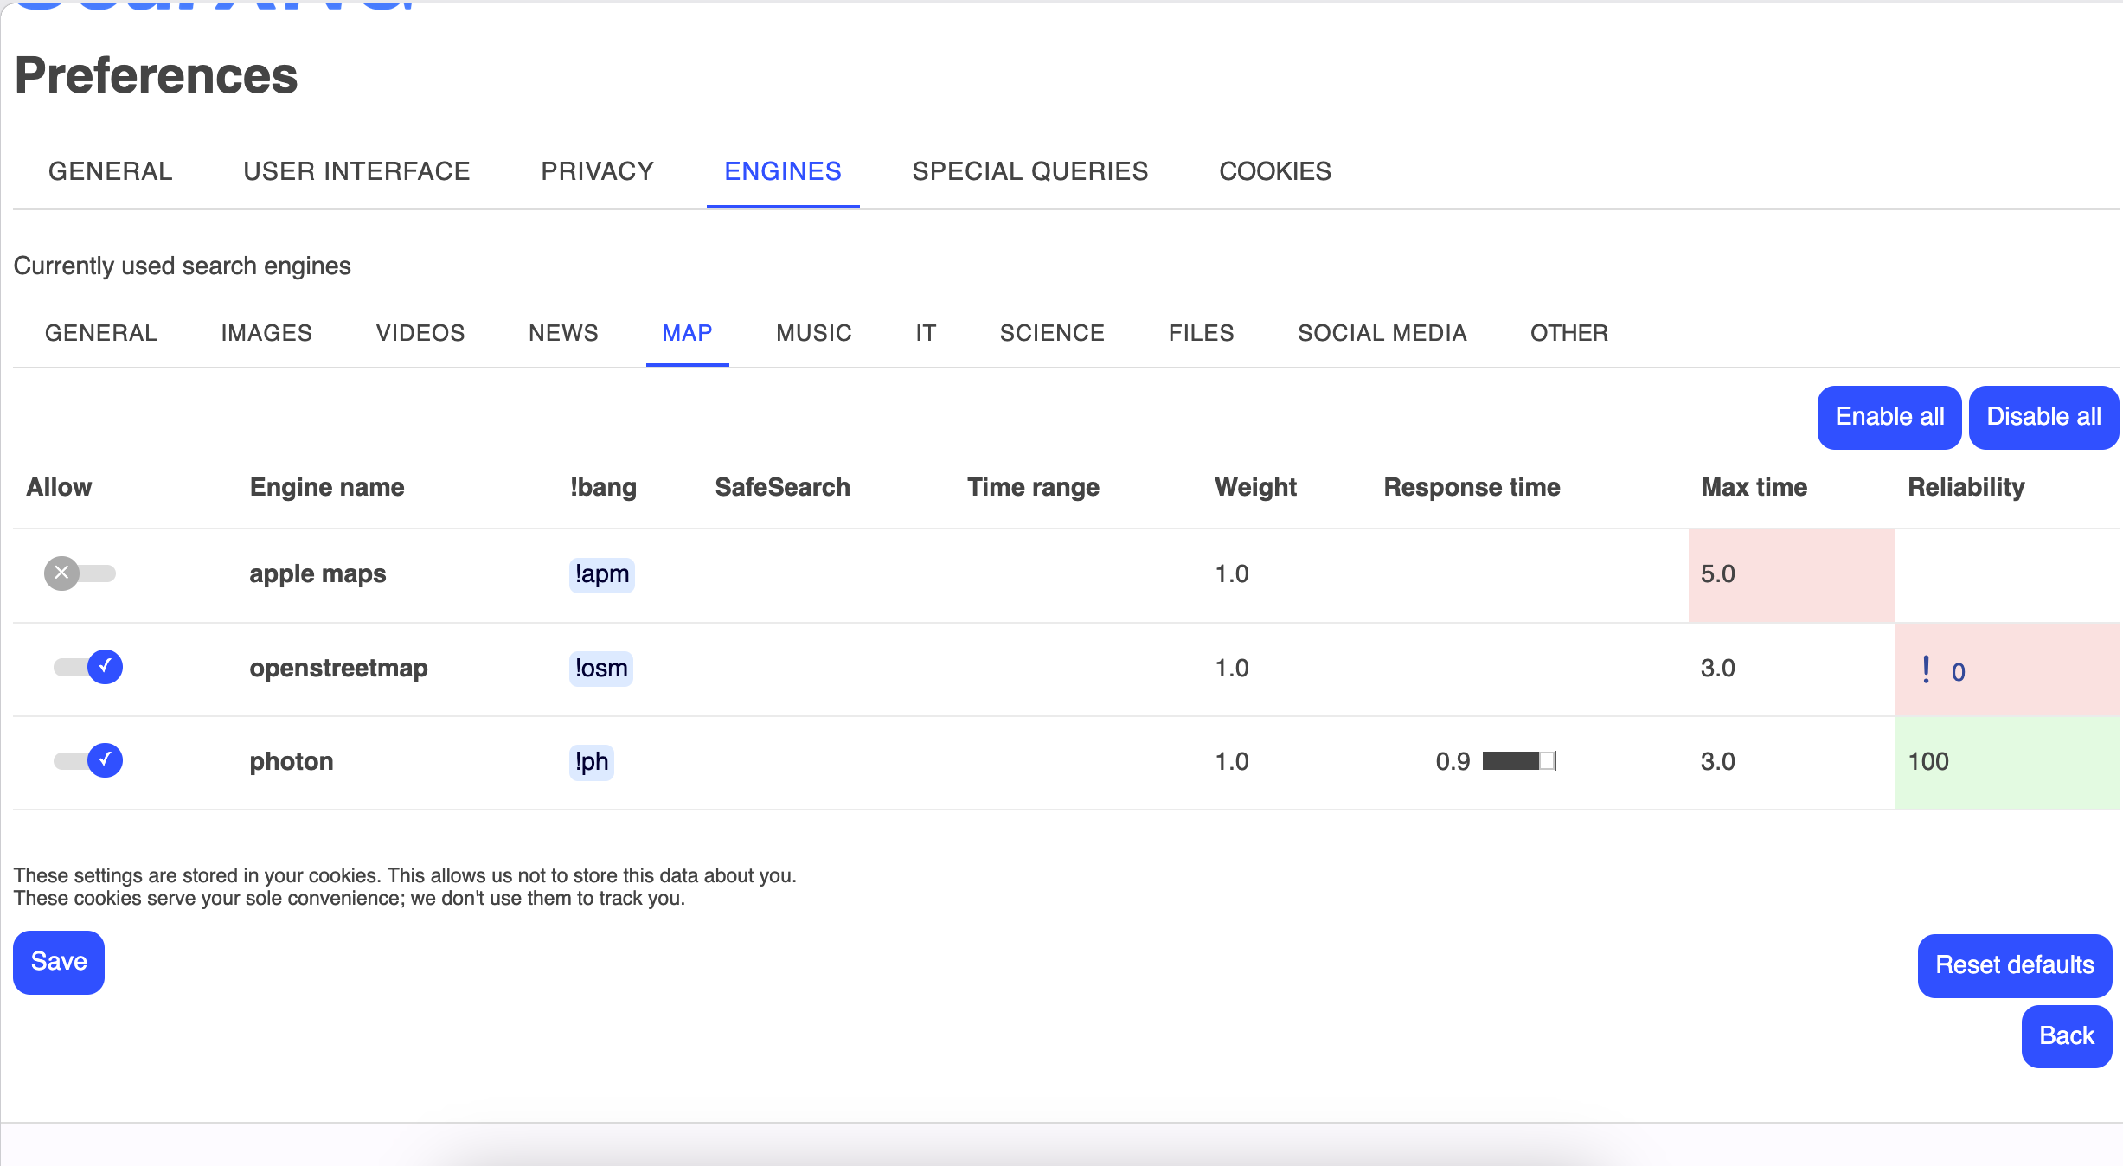The height and width of the screenshot is (1166, 2123).
Task: Enable the apple maps engine toggle
Action: (80, 573)
